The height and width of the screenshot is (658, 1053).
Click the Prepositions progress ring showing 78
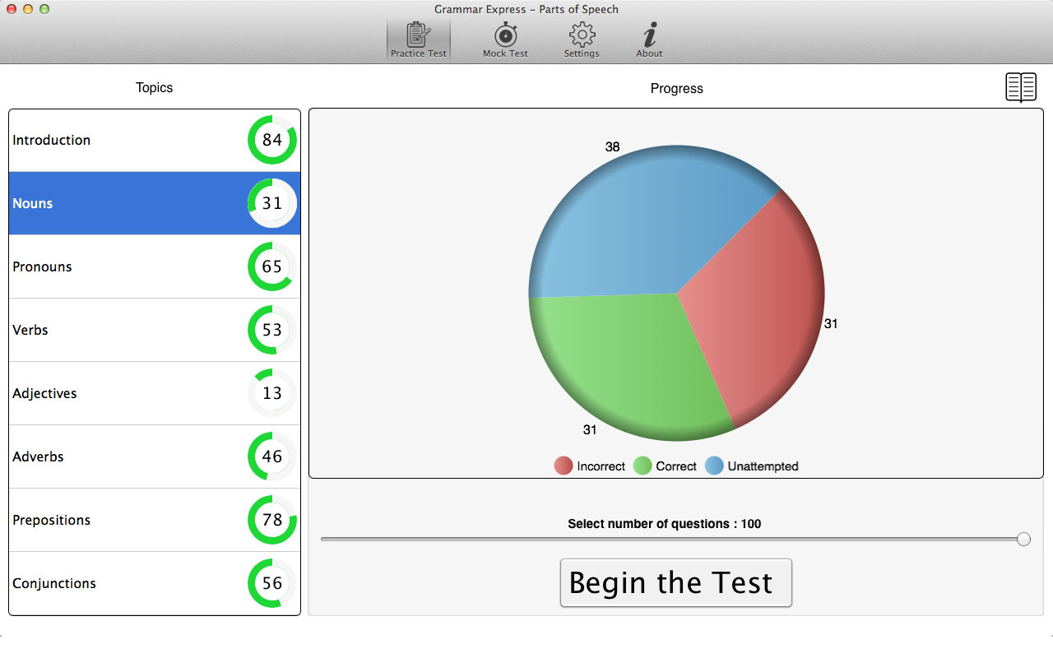[271, 520]
